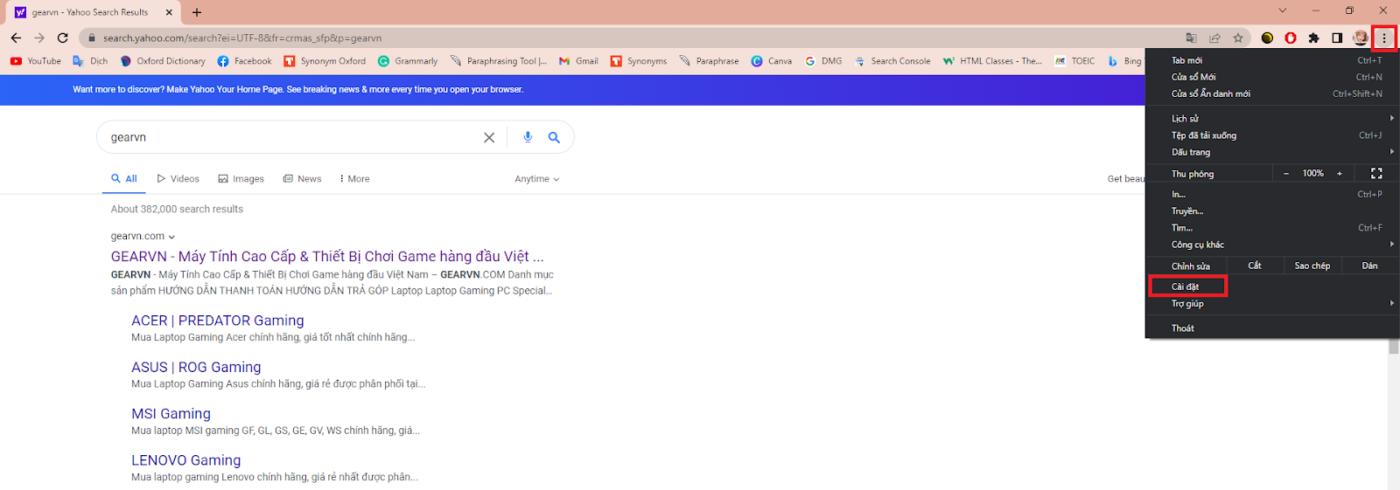Expand the Dấu trang submenu
This screenshot has width=1400, height=490.
click(1272, 152)
